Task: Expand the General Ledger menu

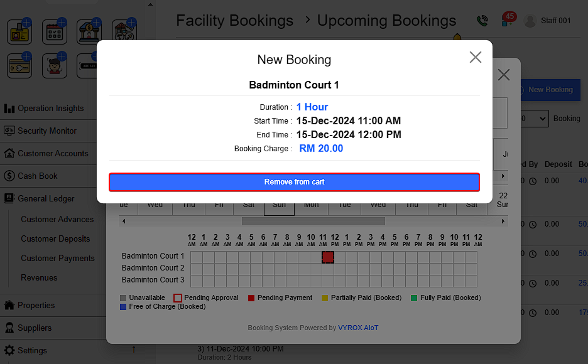Action: coord(46,198)
